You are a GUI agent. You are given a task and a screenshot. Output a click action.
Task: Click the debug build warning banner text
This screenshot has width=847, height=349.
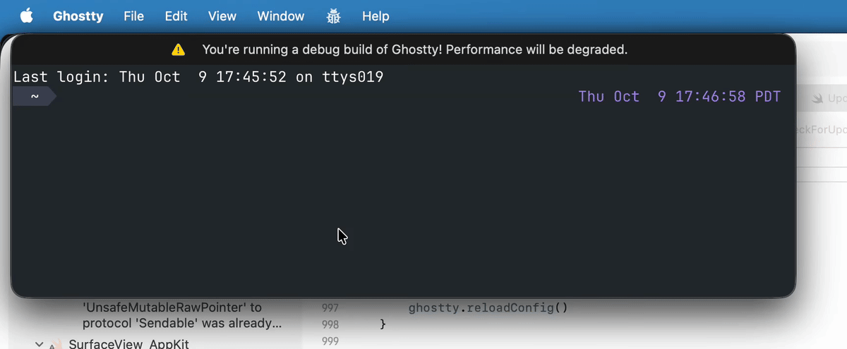pos(414,49)
